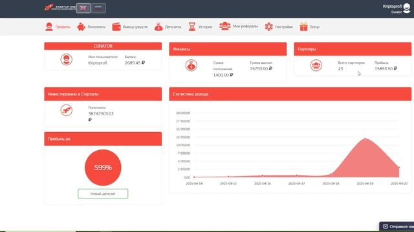Click the Партнеры card header
This screenshot has width=414, height=232.
pos(353,49)
